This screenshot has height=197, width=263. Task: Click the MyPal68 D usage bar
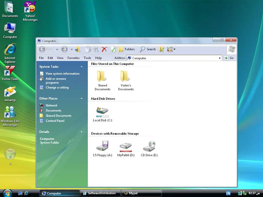tap(126, 151)
